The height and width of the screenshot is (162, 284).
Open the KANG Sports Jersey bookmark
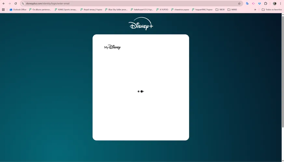coord(66,10)
